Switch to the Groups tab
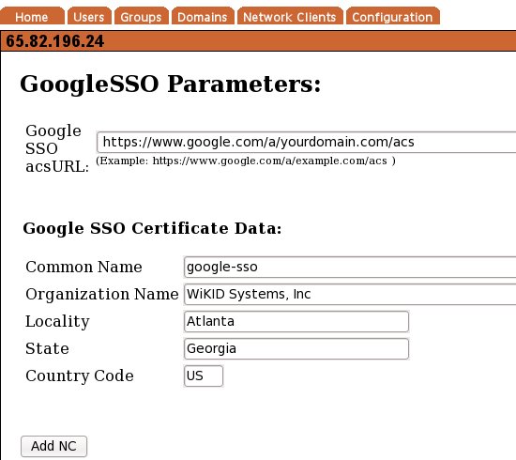This screenshot has width=516, height=460. coord(141,16)
